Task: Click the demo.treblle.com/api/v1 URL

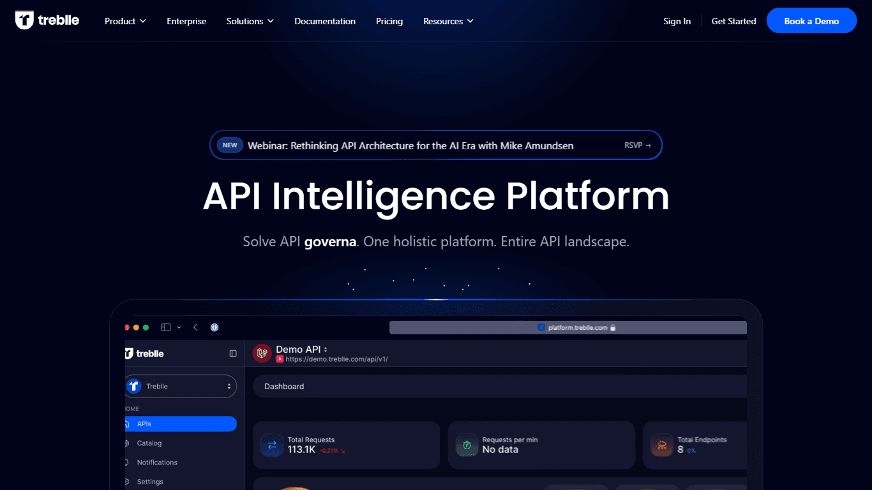Action: pyautogui.click(x=336, y=359)
